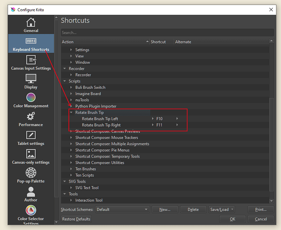The height and width of the screenshot is (230, 281).
Task: Expand the View tree group
Action: [x=71, y=56]
